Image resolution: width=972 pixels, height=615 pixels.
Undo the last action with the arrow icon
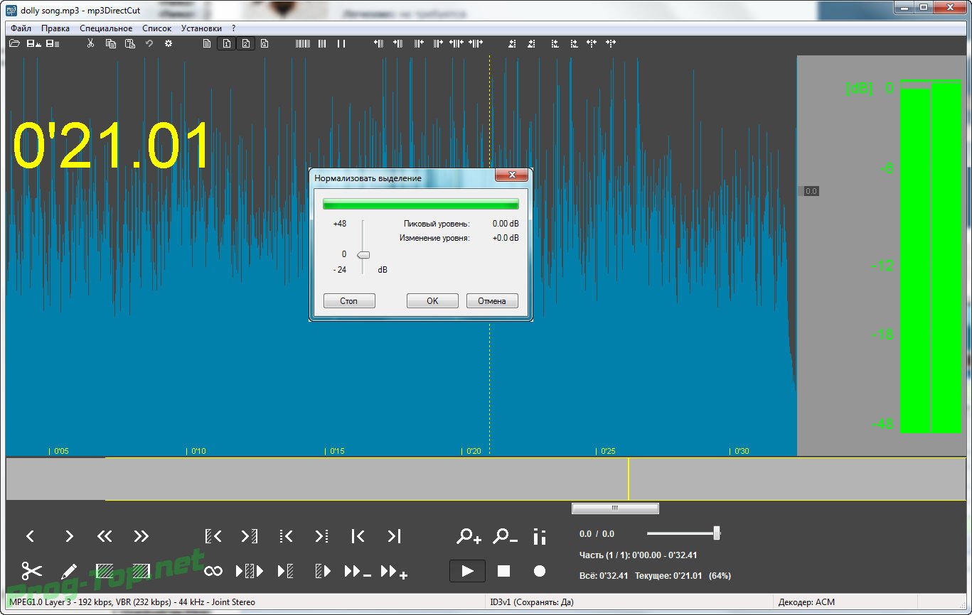pyautogui.click(x=149, y=43)
